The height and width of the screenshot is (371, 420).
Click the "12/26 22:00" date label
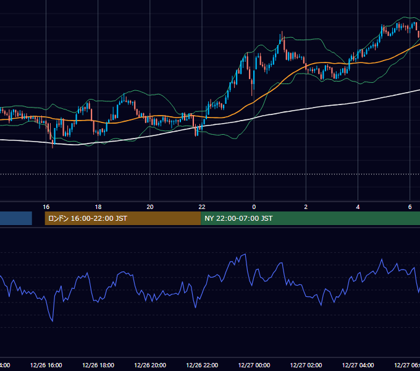[202, 365]
